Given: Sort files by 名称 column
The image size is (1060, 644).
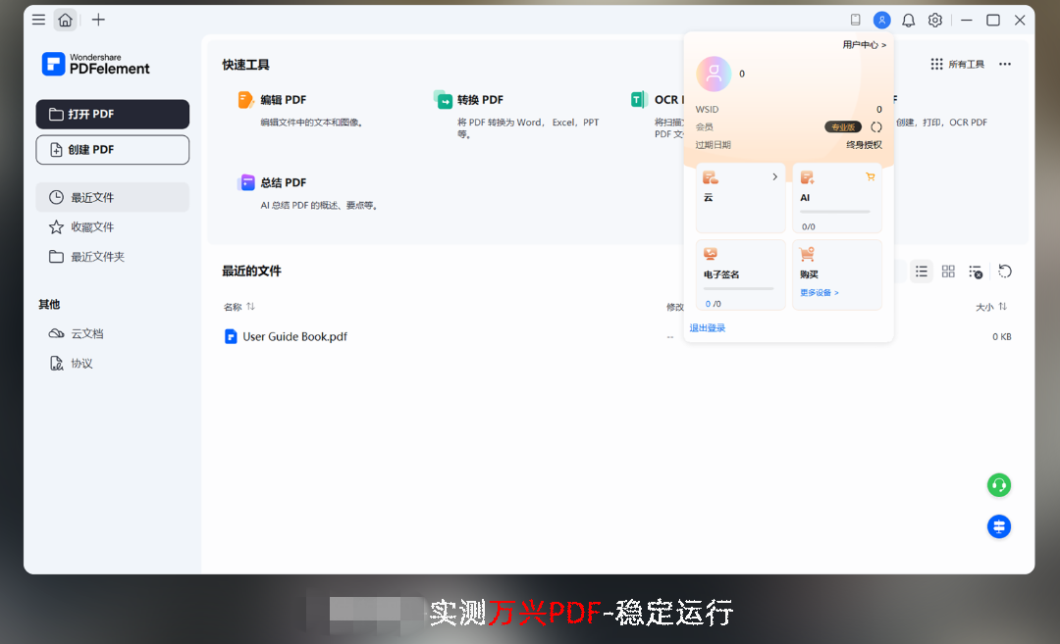Looking at the screenshot, I should coord(239,307).
